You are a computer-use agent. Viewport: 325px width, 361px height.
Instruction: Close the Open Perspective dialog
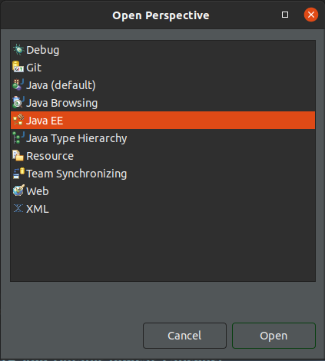tap(311, 15)
